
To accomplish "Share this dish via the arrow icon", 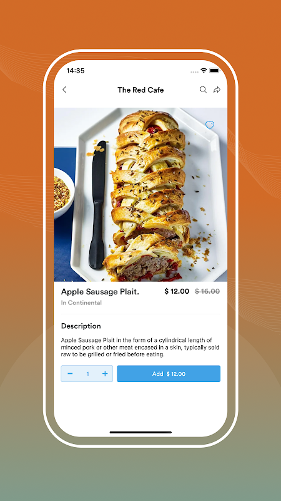I will click(x=217, y=90).
